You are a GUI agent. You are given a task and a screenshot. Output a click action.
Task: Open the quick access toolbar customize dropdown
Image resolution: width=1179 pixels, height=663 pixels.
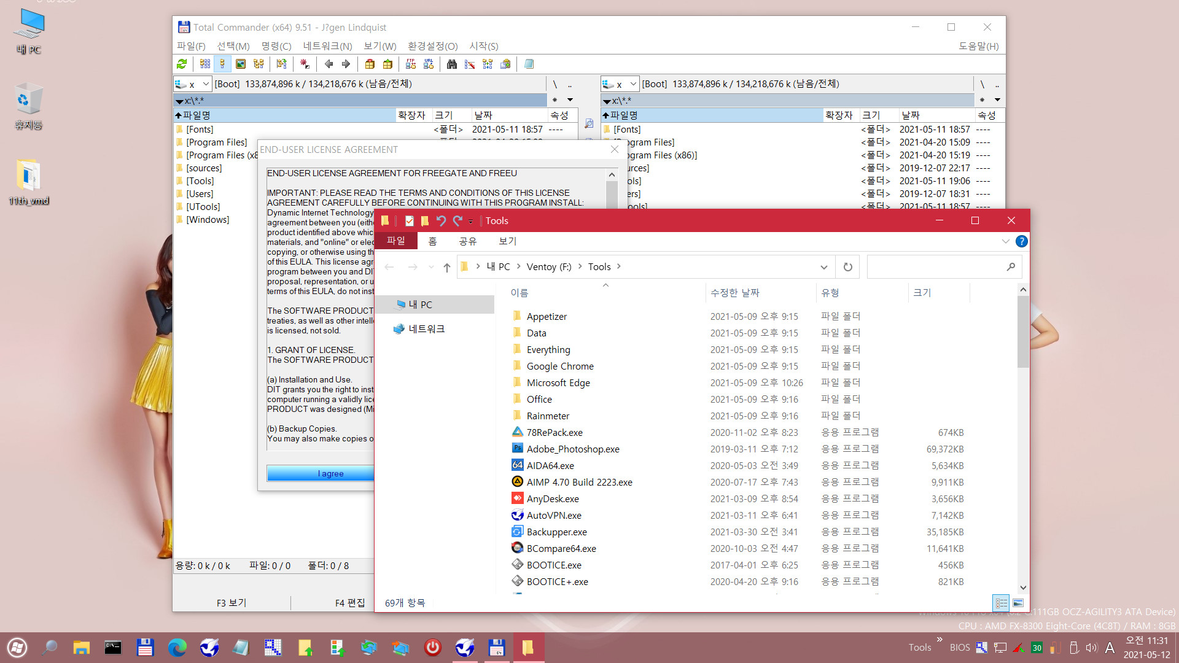471,221
